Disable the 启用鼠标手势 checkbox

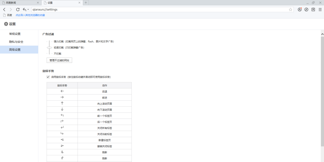(48, 77)
